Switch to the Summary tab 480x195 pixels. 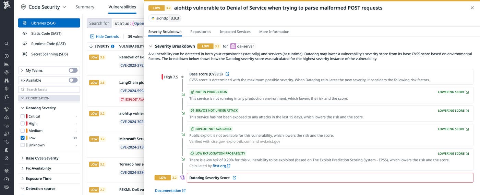85,7
